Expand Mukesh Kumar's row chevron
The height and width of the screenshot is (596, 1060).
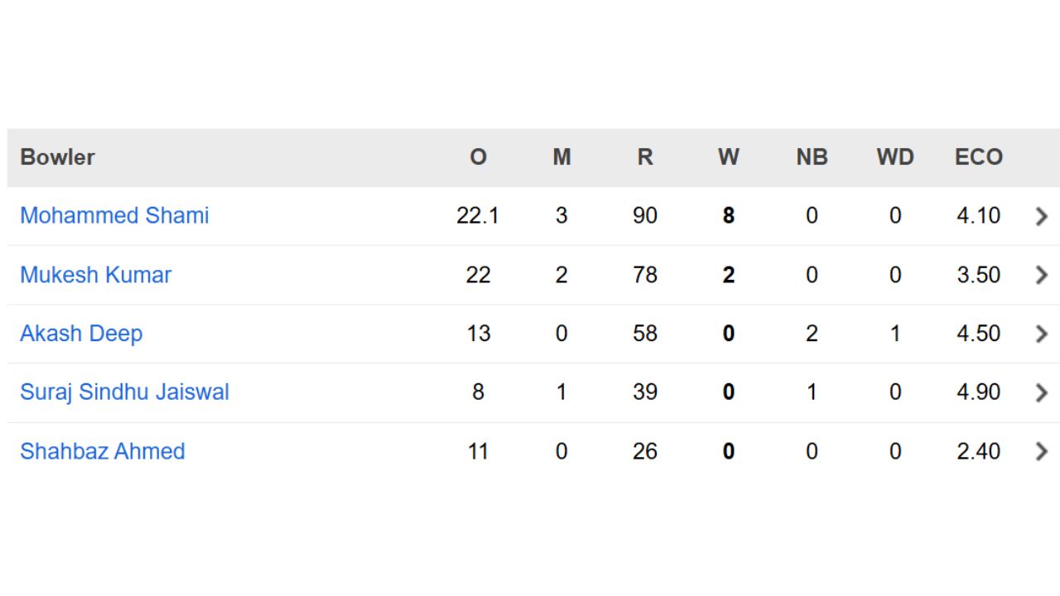coord(1041,275)
